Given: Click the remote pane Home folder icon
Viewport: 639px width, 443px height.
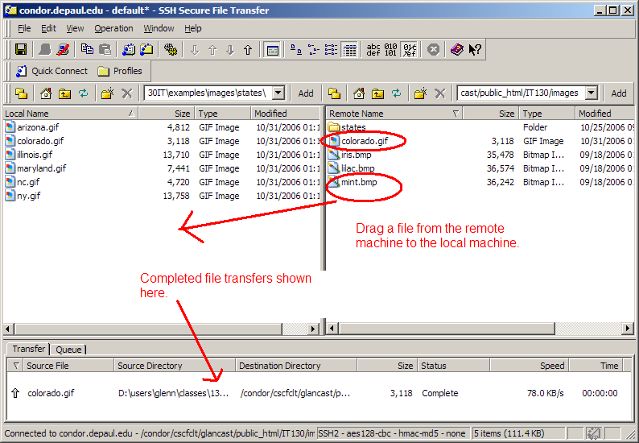Looking at the screenshot, I should tap(359, 93).
